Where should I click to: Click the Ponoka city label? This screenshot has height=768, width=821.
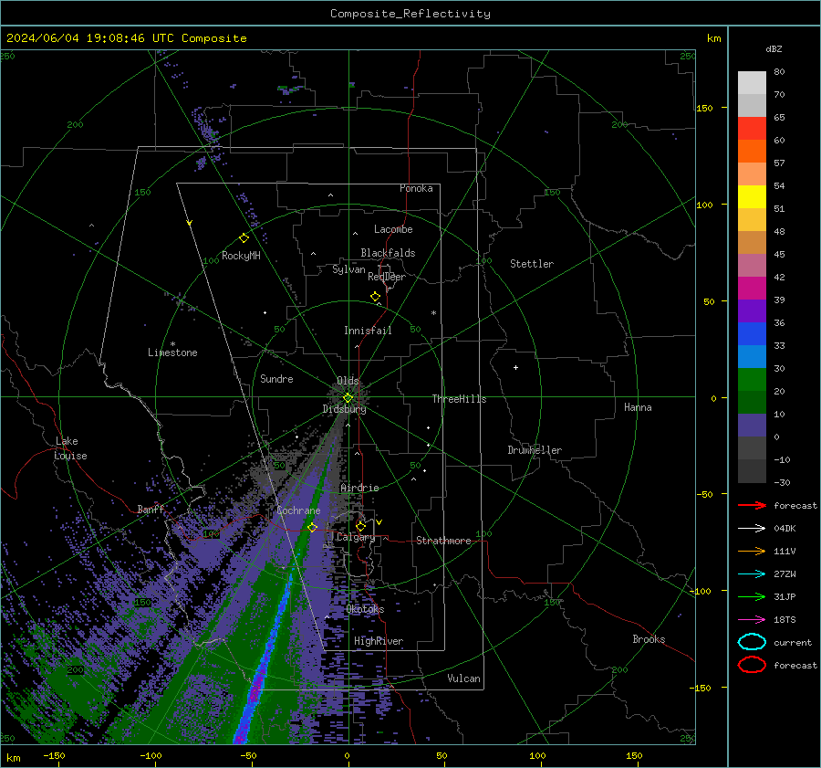(x=416, y=188)
